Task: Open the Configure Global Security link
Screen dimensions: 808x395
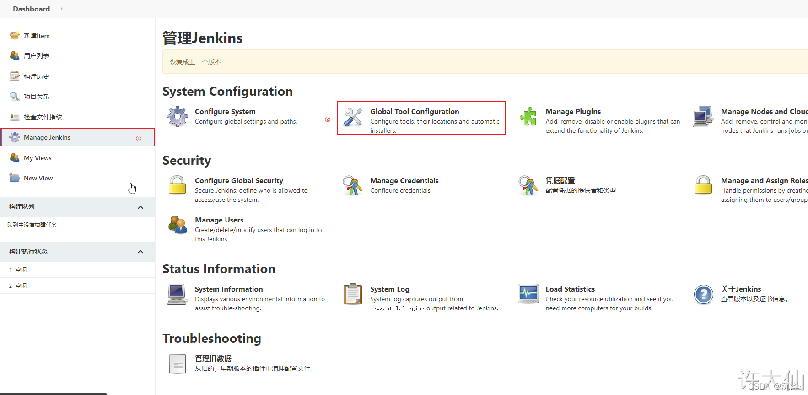Action: point(239,180)
